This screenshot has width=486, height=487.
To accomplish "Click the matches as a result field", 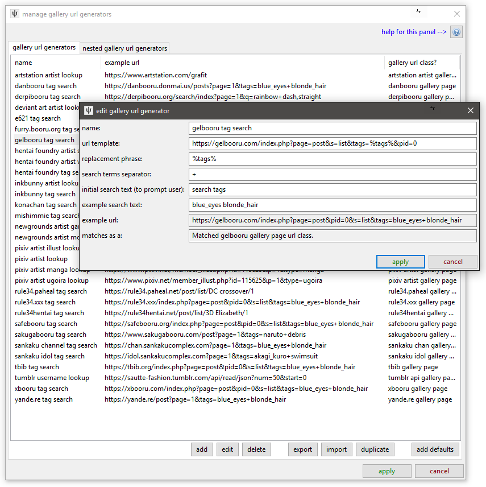I will (x=333, y=236).
